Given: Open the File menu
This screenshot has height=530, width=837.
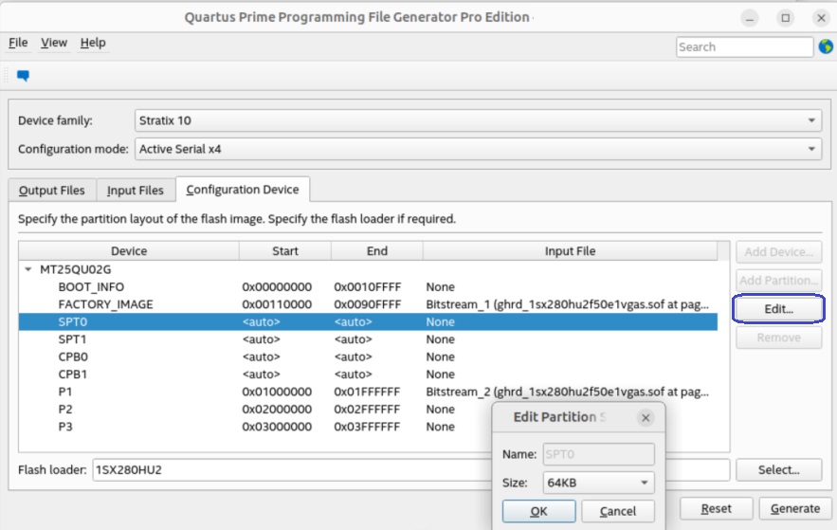Looking at the screenshot, I should (18, 43).
